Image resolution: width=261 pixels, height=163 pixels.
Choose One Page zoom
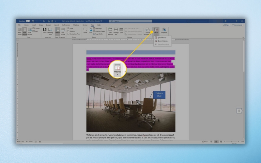[x=98, y=28]
